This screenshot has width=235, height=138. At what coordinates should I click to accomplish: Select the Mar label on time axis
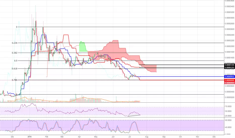point(62,137)
